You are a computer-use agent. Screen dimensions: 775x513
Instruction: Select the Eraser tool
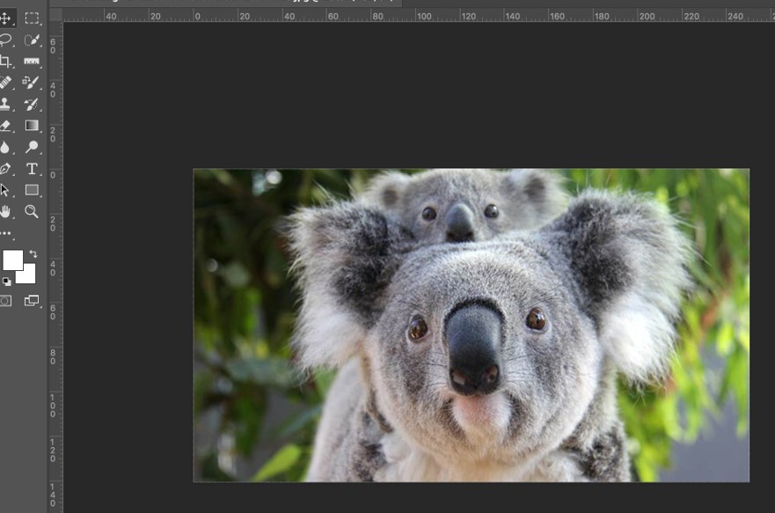(6, 126)
